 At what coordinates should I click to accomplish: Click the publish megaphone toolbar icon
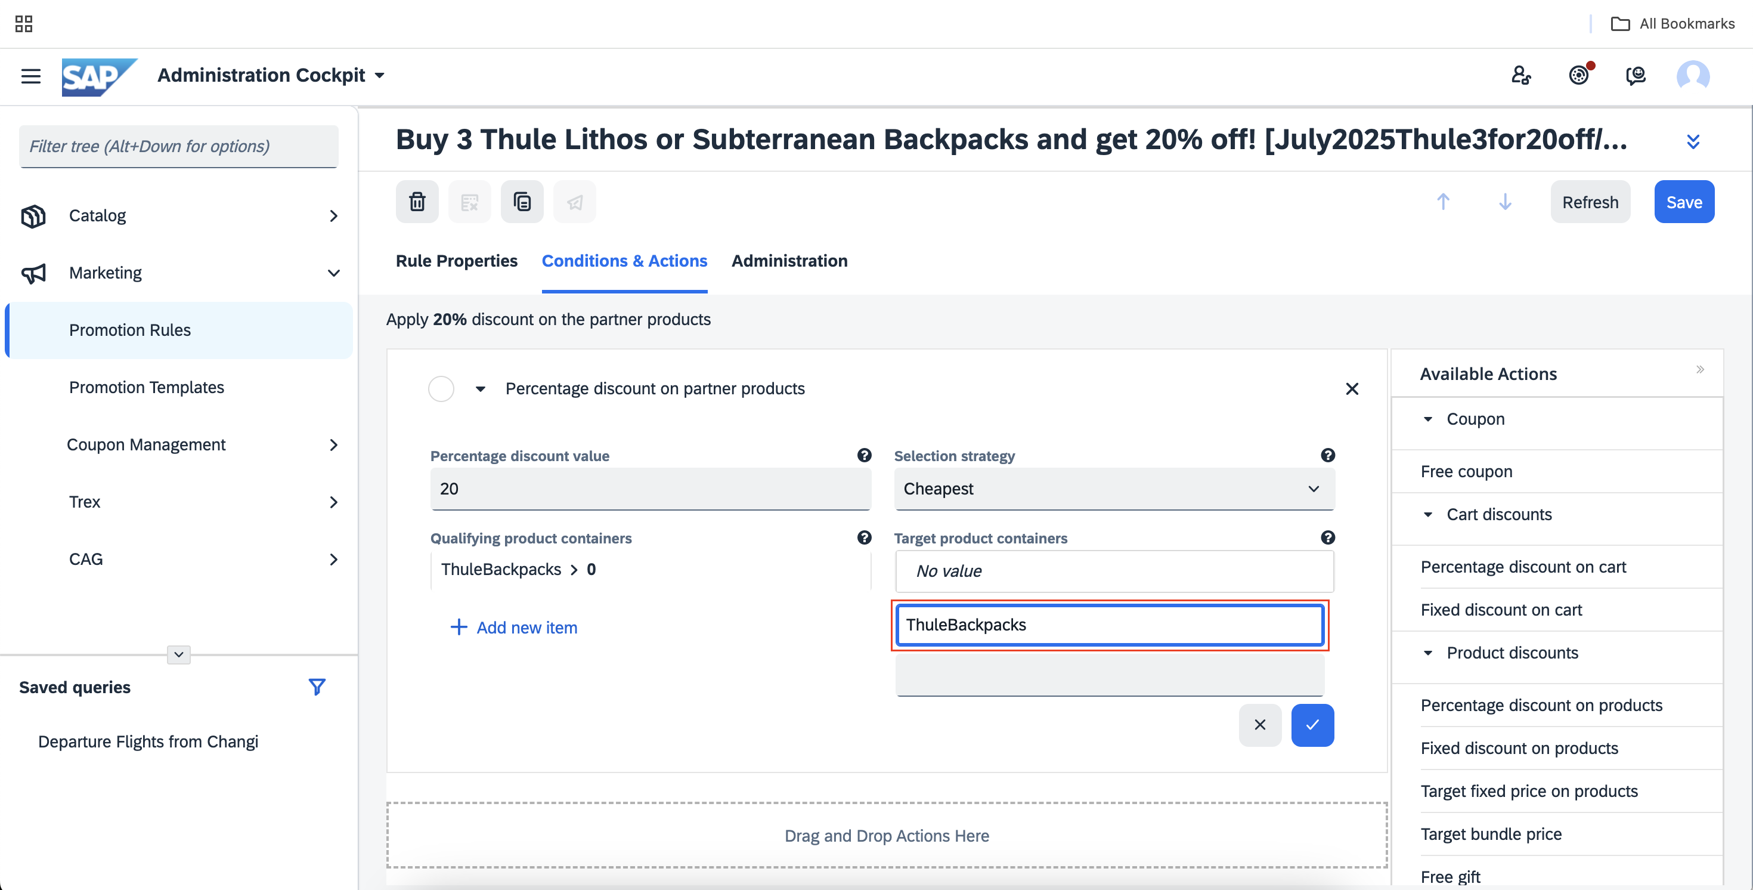pos(574,202)
